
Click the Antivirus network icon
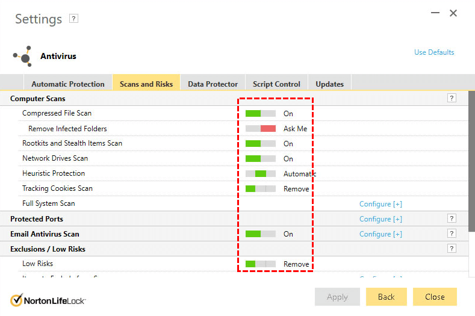(x=22, y=56)
